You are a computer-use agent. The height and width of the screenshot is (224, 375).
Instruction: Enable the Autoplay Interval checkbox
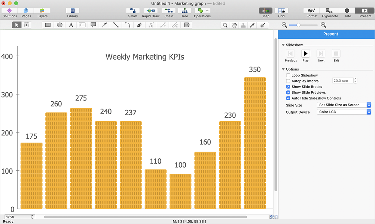[288, 81]
